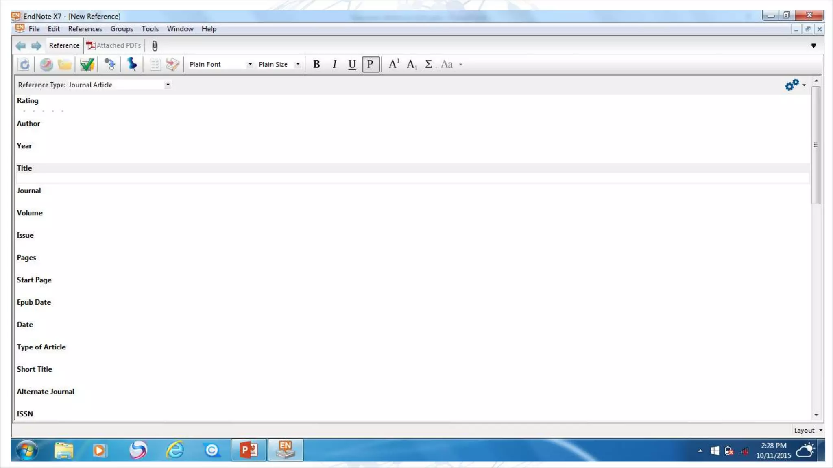Go to previous reference with back arrow

tap(21, 46)
